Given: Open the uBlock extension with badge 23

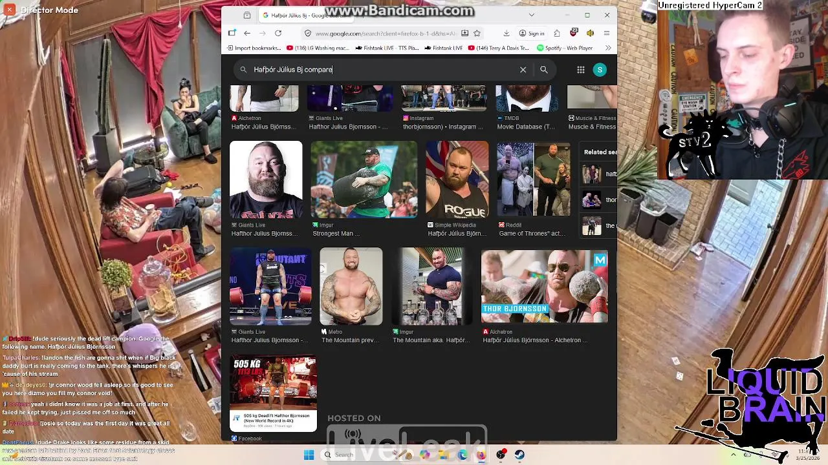Looking at the screenshot, I should pos(574,33).
